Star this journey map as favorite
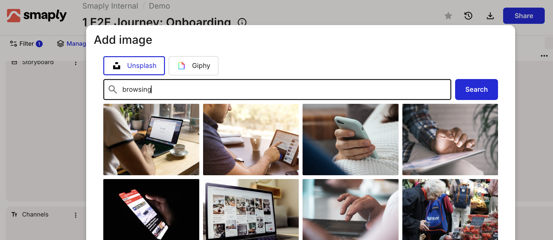This screenshot has height=240, width=553. point(448,16)
